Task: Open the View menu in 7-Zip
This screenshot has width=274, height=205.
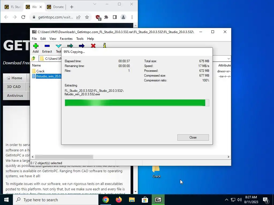Action: [x=53, y=38]
